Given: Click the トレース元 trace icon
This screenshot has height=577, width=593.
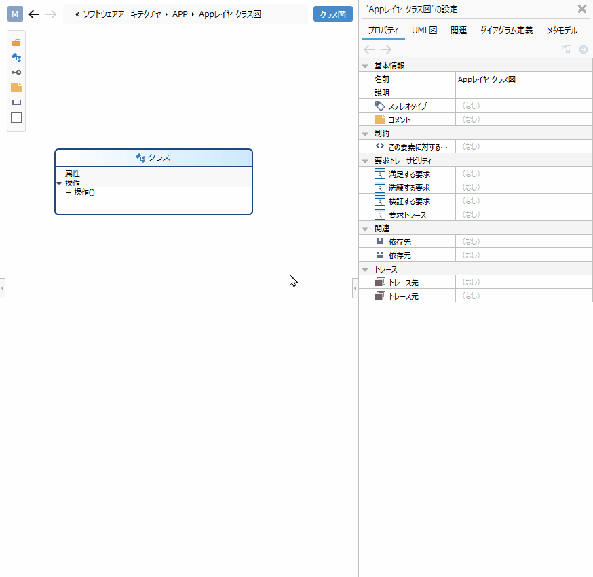Looking at the screenshot, I should (x=380, y=296).
